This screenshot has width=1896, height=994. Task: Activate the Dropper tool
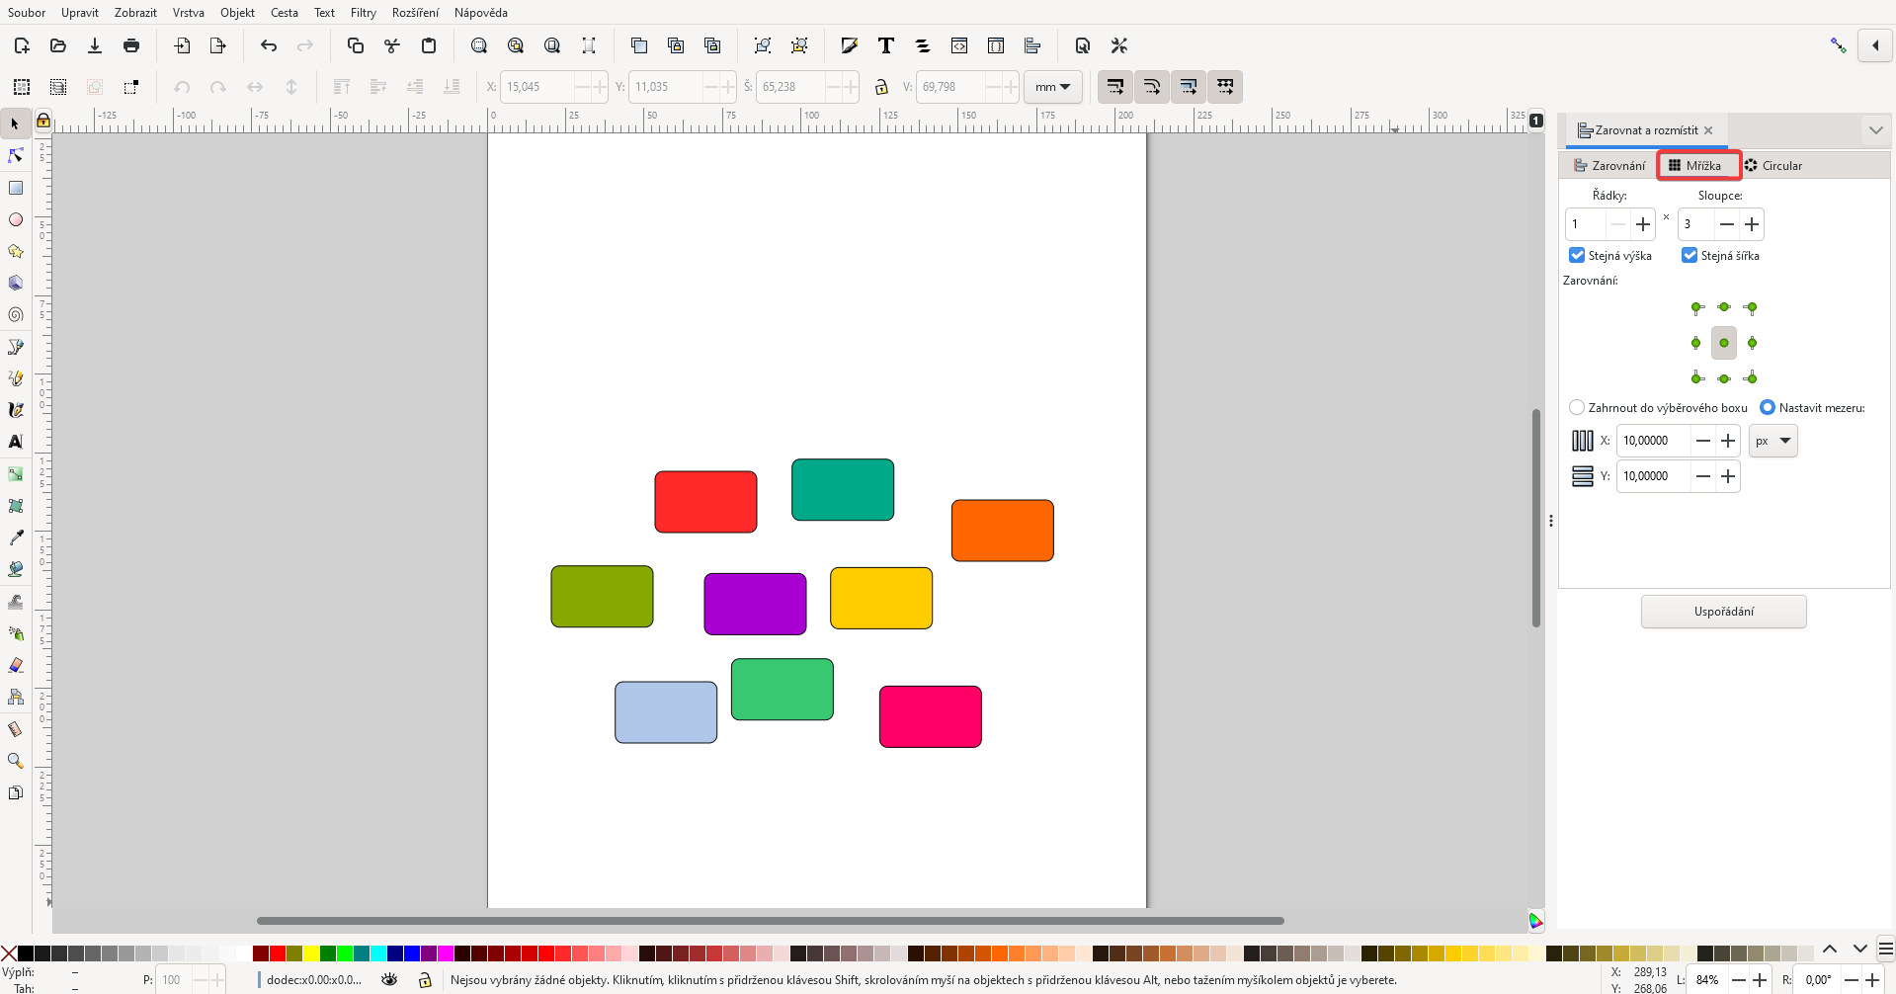pyautogui.click(x=15, y=538)
